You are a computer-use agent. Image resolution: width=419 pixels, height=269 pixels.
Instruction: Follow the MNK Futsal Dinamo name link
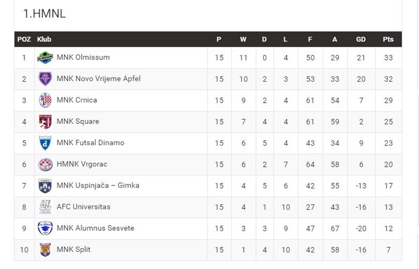[x=91, y=143]
